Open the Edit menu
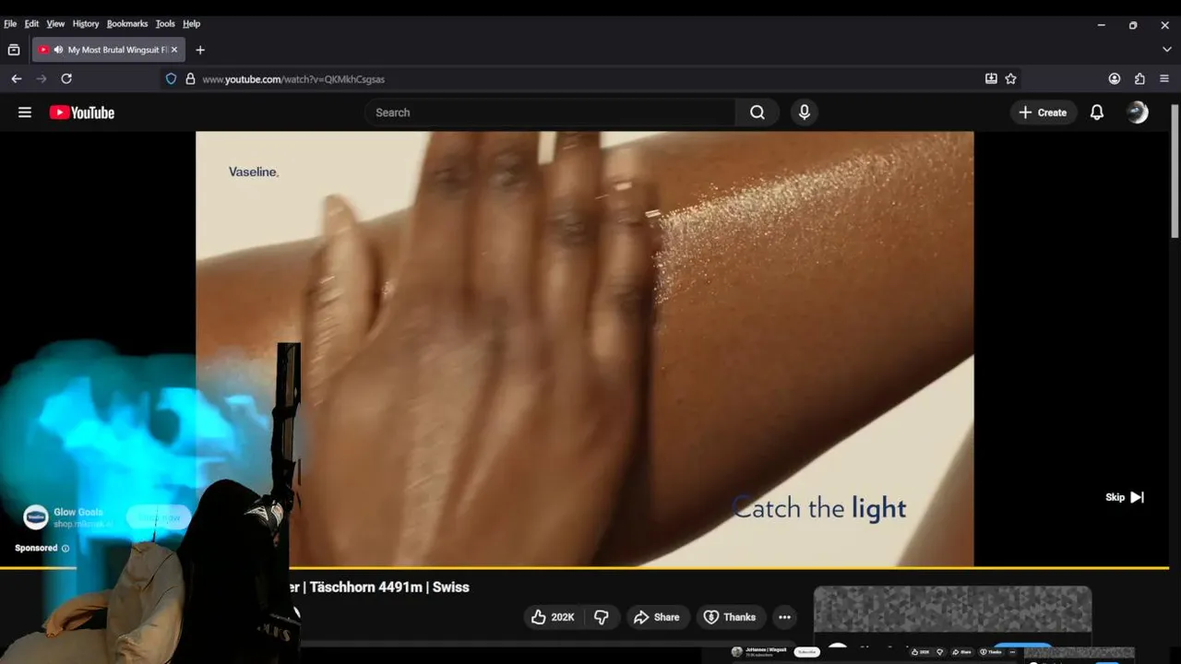1181x664 pixels. pyautogui.click(x=31, y=24)
